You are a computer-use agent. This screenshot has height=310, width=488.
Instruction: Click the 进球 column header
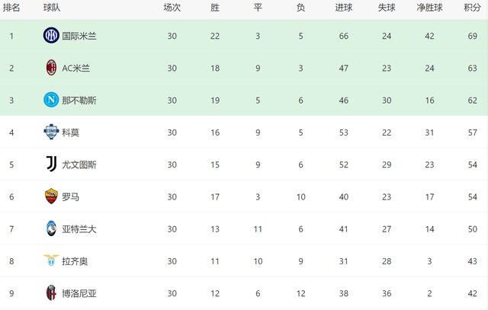(343, 7)
